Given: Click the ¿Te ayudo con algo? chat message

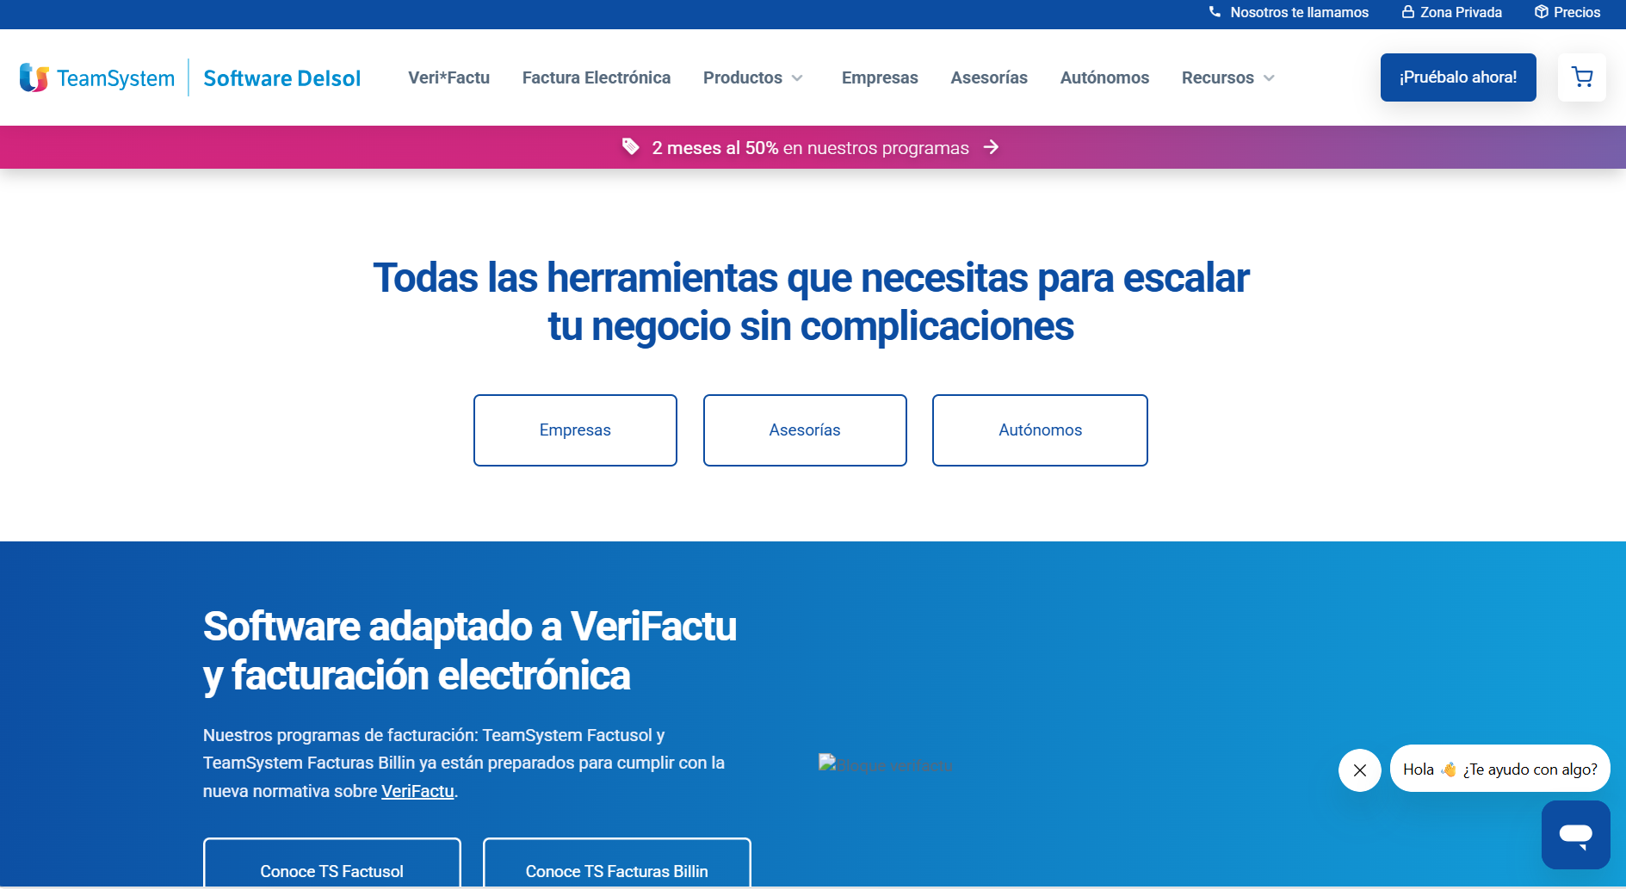Looking at the screenshot, I should click(x=1500, y=769).
